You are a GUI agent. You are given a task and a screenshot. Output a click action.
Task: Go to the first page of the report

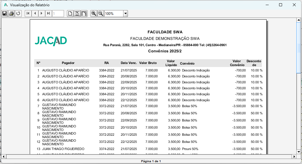click(28, 13)
